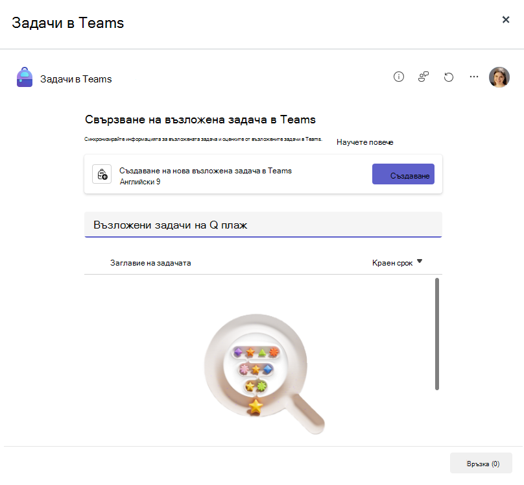Click the Създаване button
The height and width of the screenshot is (485, 524).
pyautogui.click(x=403, y=174)
